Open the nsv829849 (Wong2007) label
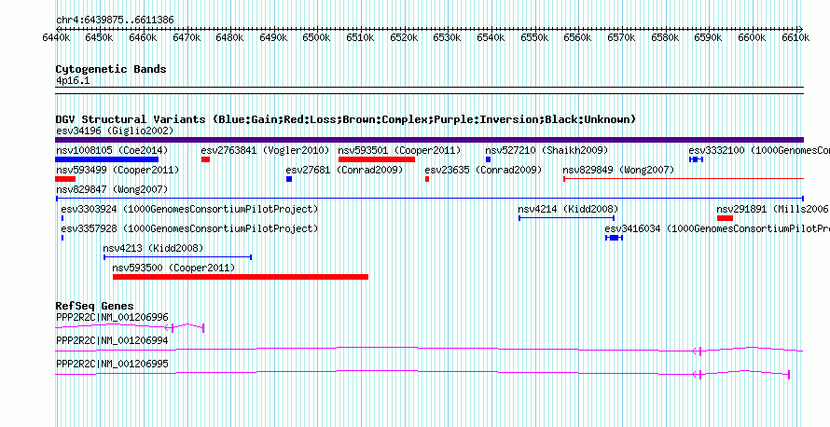This screenshot has height=427, width=830. coord(619,170)
